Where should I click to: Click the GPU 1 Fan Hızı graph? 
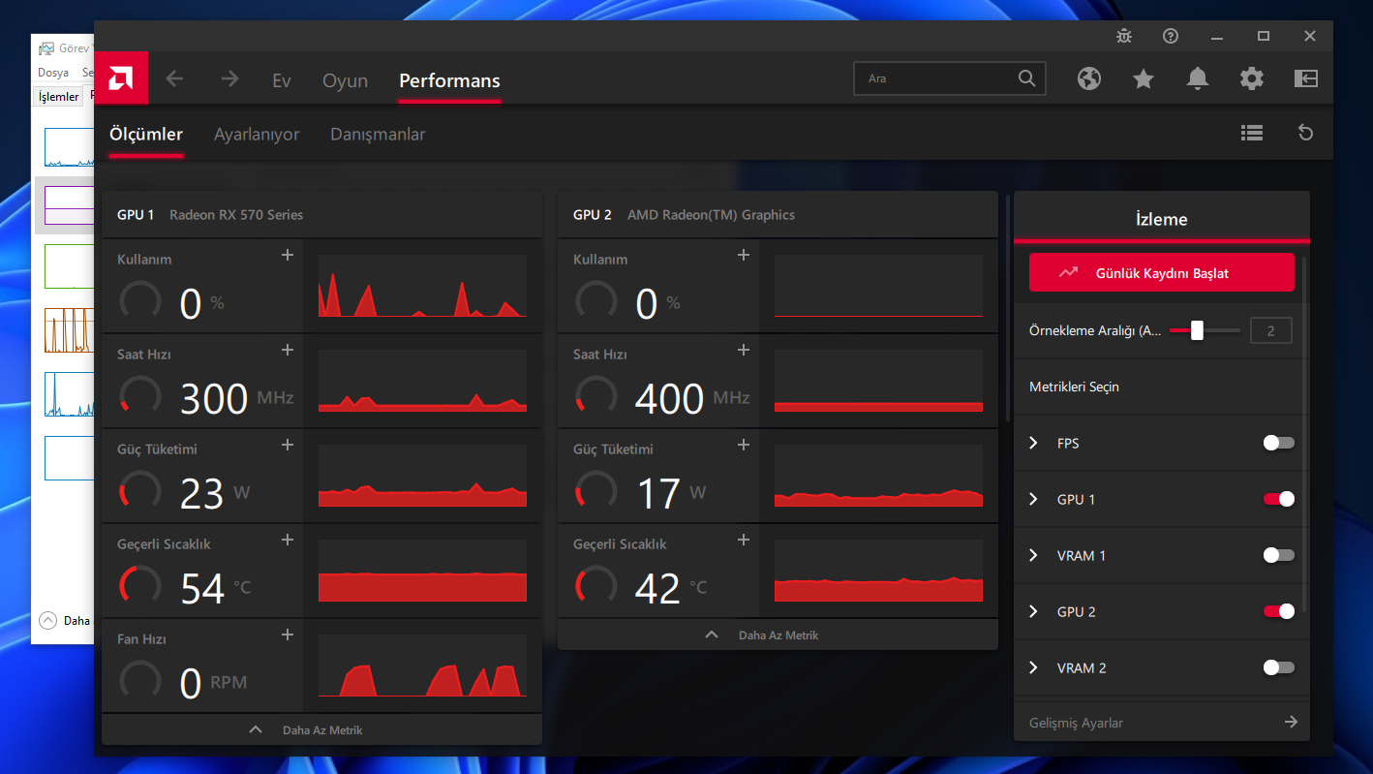pyautogui.click(x=422, y=666)
